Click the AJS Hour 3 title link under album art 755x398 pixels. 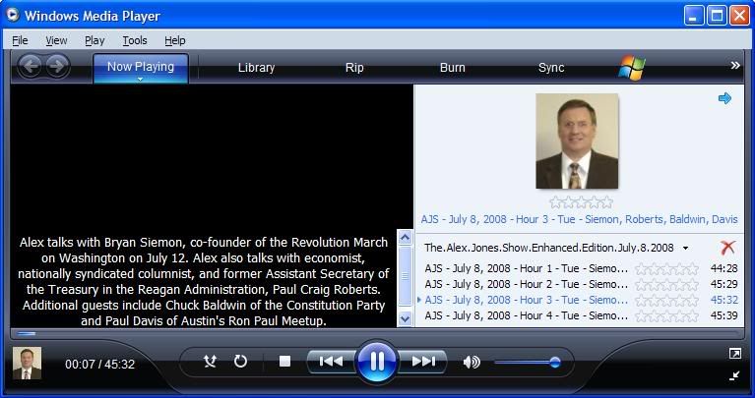[579, 220]
